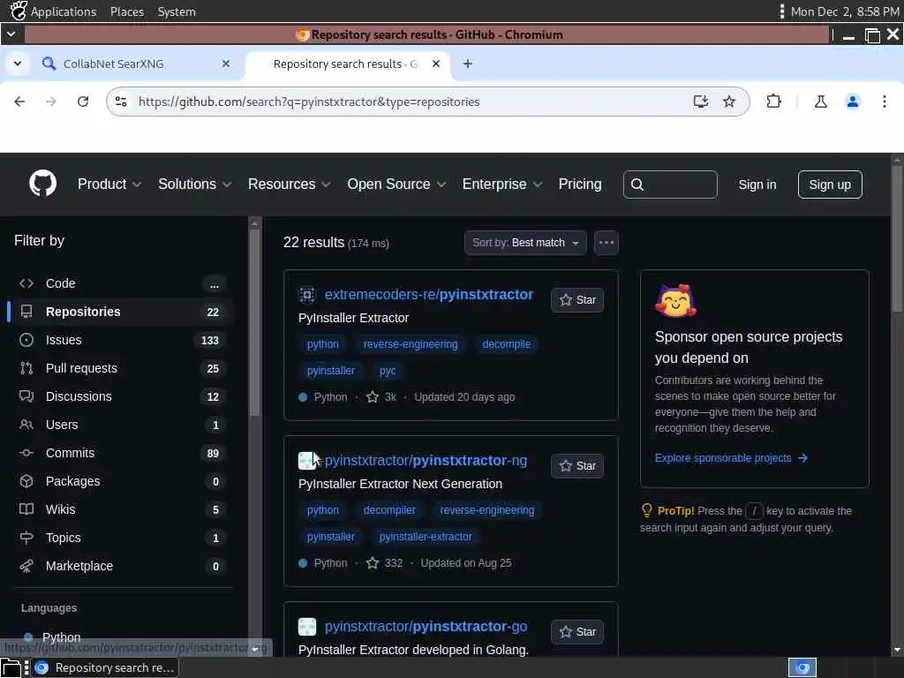Click the Commits filter icon
904x678 pixels.
[26, 453]
